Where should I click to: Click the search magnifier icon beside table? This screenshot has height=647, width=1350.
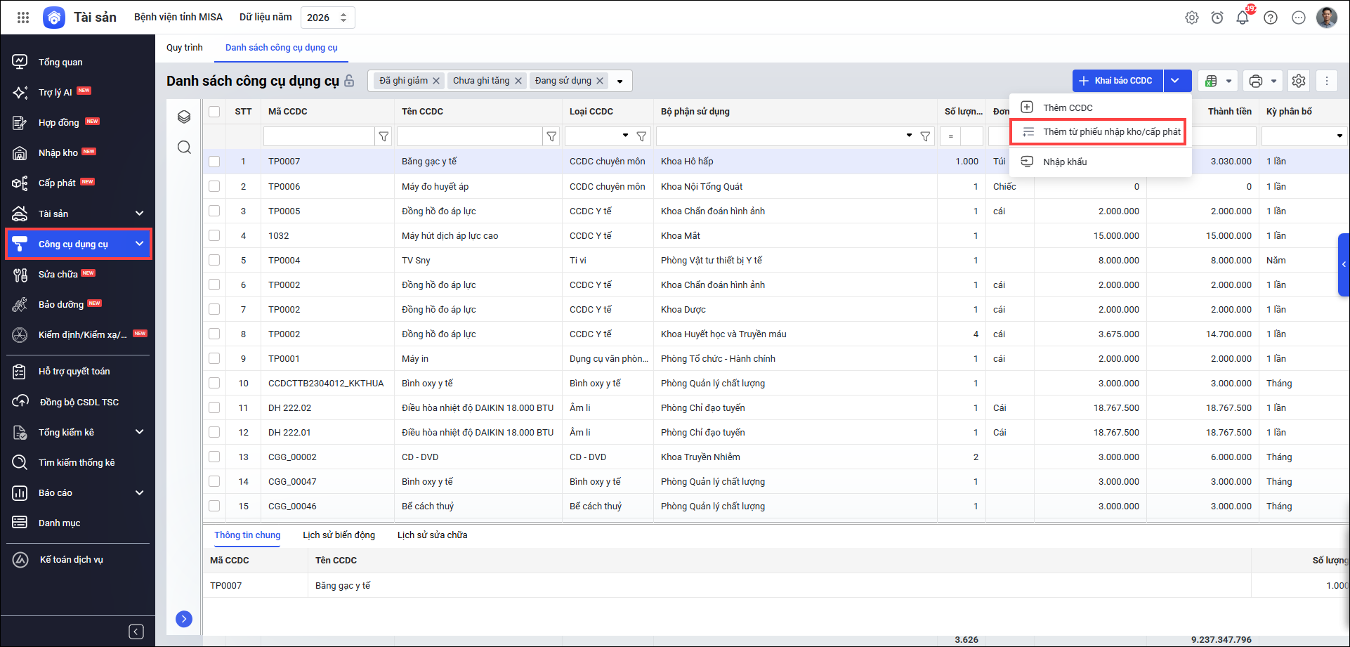[184, 147]
